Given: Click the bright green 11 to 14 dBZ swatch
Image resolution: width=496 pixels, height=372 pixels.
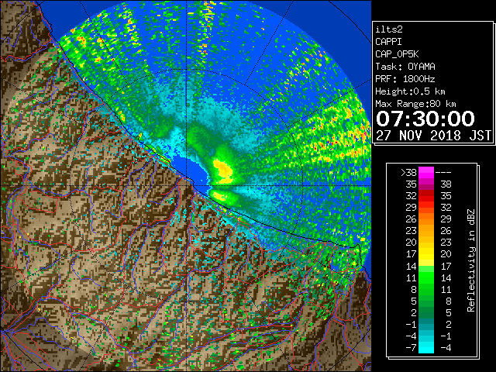Looking at the screenshot, I should tap(426, 277).
